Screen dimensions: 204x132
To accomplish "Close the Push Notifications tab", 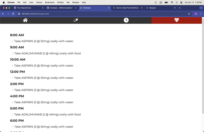I will [142, 8].
